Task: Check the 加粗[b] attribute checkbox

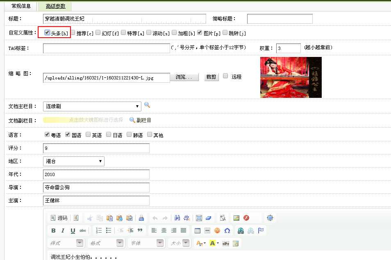Action: (174, 32)
